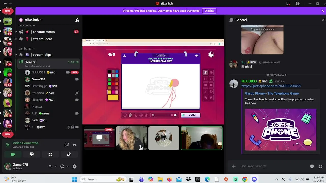
Task: Open the server icon with 19 badge
Action: coord(8,123)
